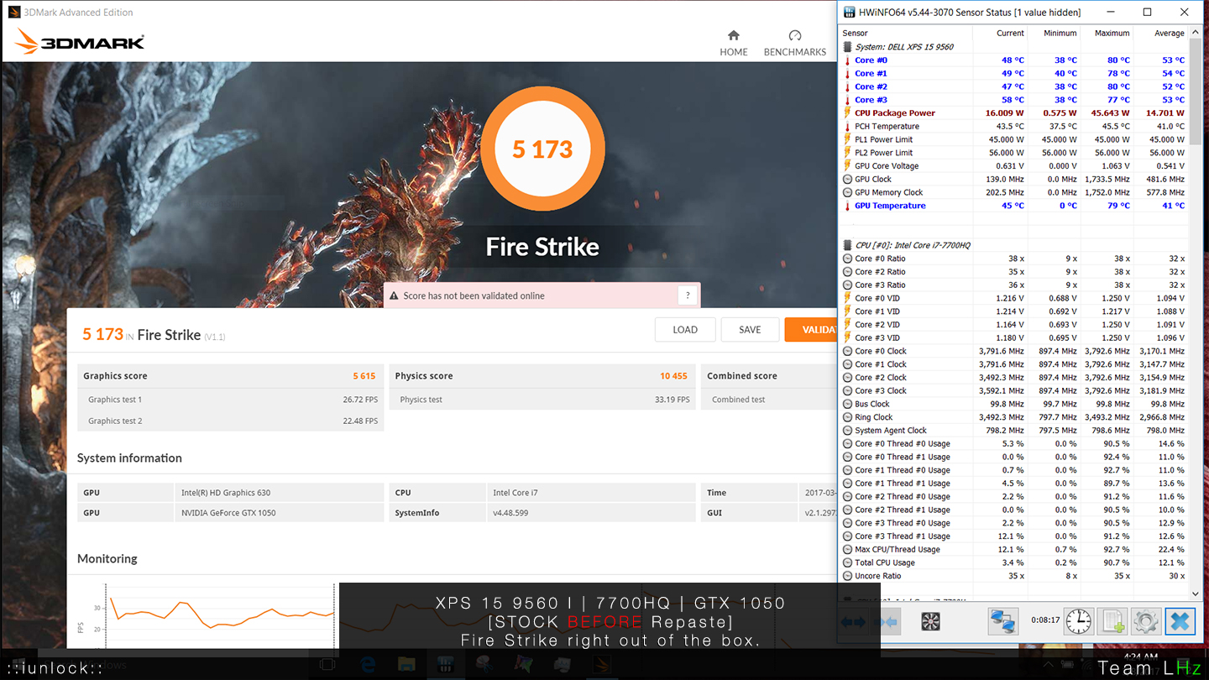Screen dimensions: 1209x680
Task: Select the Core #2 Thread #1 Usage label
Action: [903, 510]
